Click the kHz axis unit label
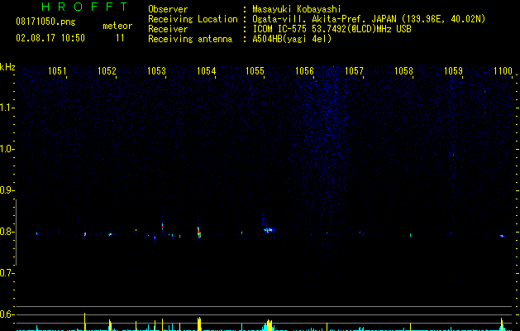 tap(7, 67)
